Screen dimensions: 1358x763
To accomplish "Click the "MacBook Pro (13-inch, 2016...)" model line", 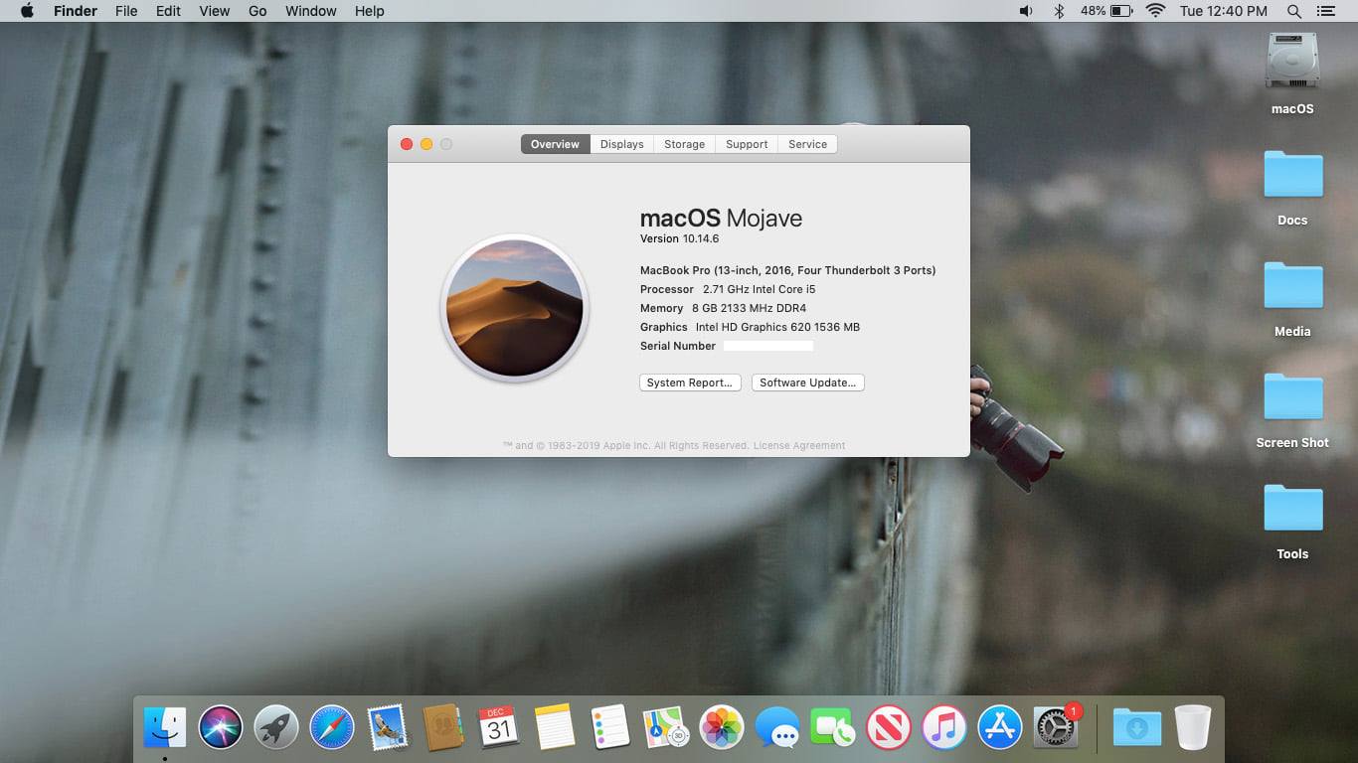I will pyautogui.click(x=788, y=270).
